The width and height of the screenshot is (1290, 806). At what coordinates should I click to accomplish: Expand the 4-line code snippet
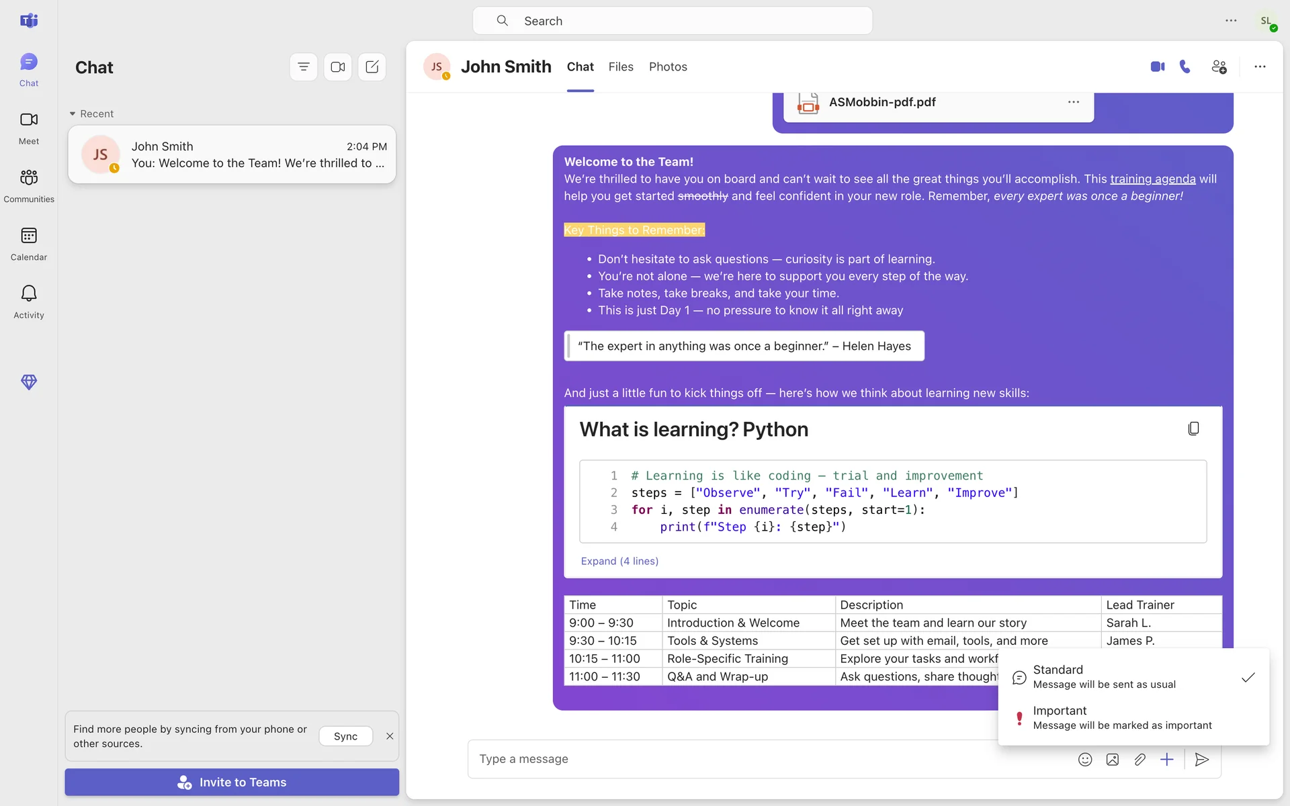pos(619,561)
